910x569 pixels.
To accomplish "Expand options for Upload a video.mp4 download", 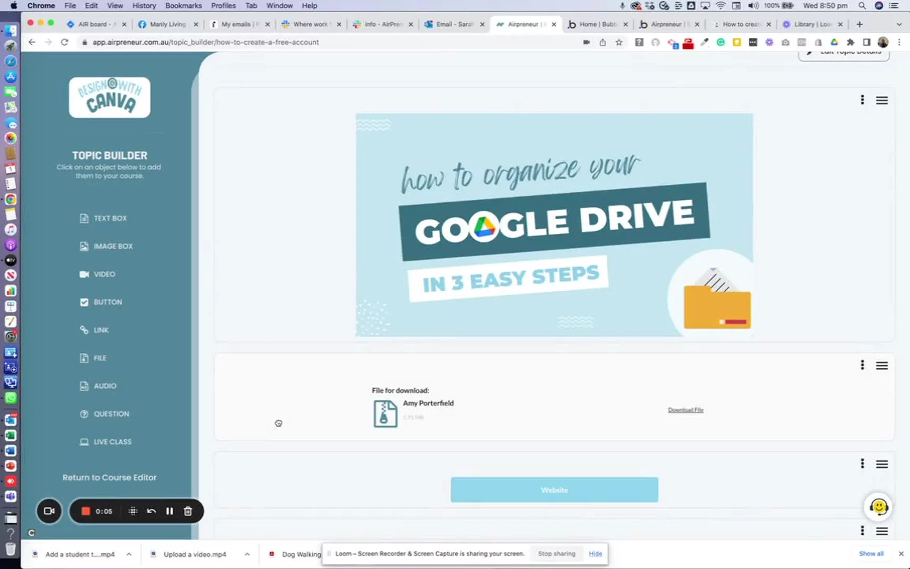I will (247, 554).
